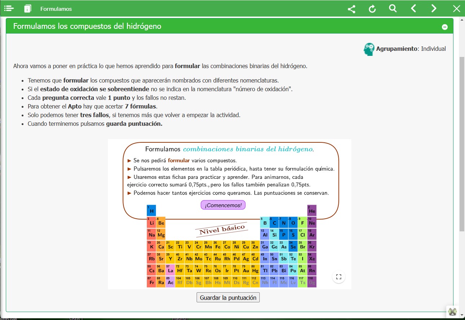Close the viewer with X icon
Viewport: 465px width, 320px height.
(457, 9)
